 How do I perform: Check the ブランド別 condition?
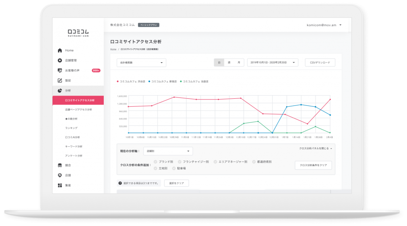click(155, 162)
